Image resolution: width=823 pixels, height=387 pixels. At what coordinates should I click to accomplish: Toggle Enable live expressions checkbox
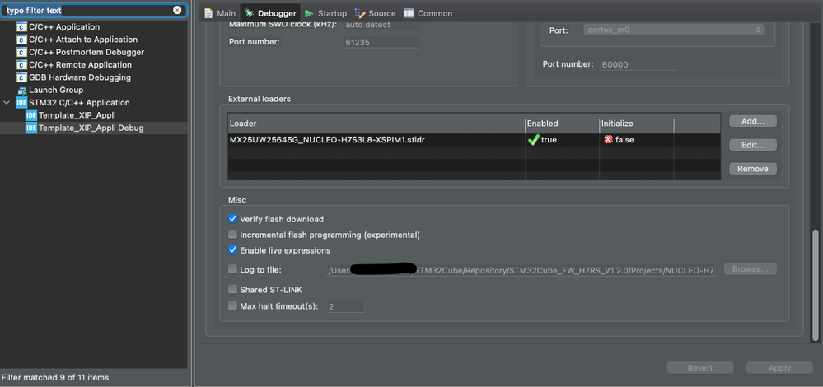pyautogui.click(x=232, y=250)
